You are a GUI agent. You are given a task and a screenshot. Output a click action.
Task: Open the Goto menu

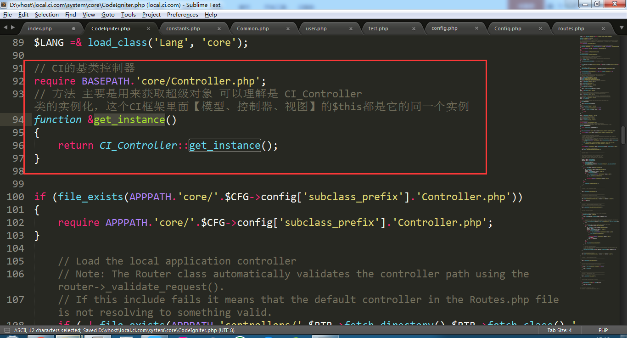tap(108, 15)
